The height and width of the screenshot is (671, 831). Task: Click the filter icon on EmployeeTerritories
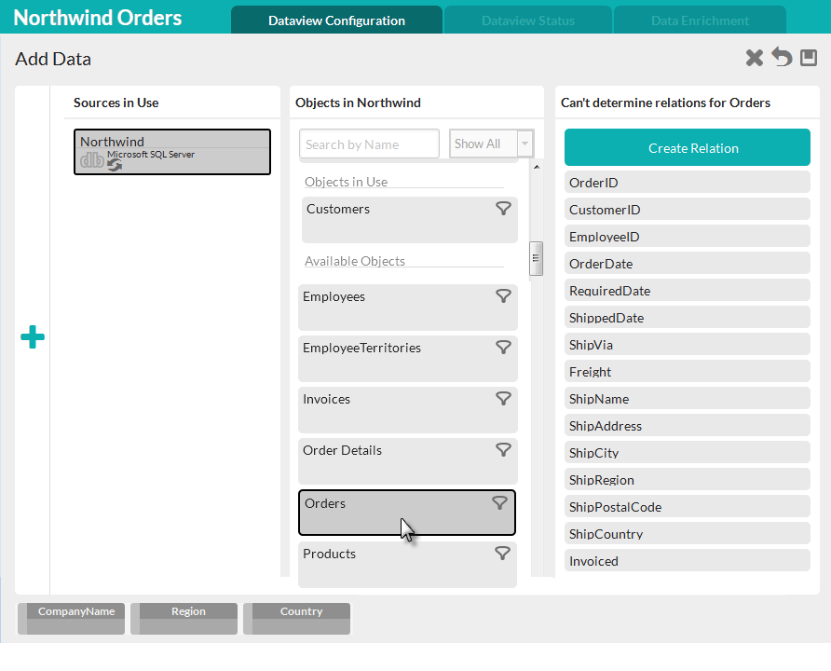pos(503,348)
